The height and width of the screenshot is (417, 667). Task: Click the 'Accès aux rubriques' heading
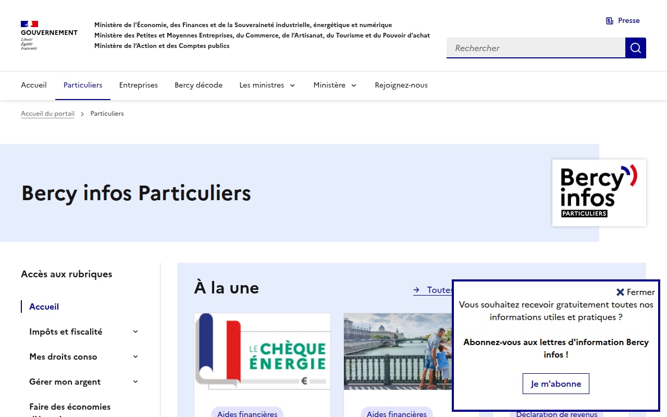click(67, 274)
